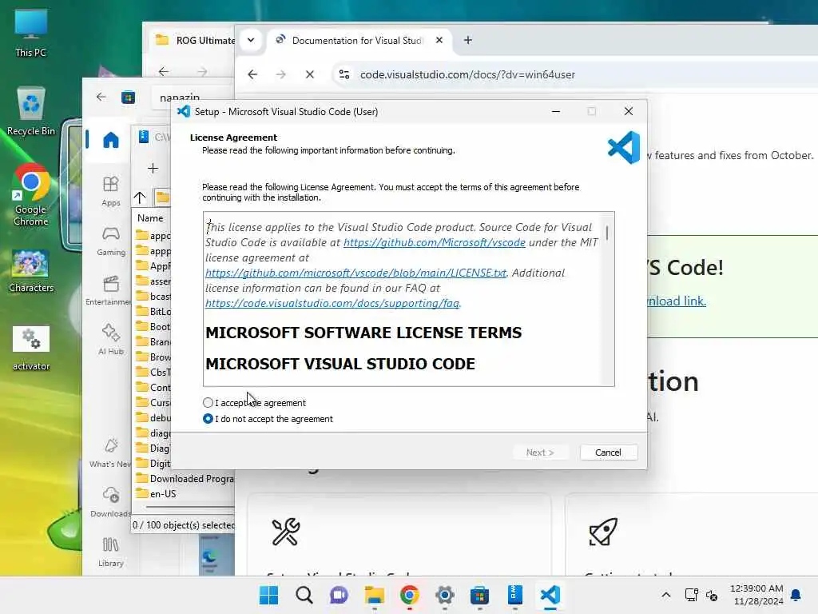
Task: Open Gaming in Microsoft Store sidebar
Action: pyautogui.click(x=110, y=241)
